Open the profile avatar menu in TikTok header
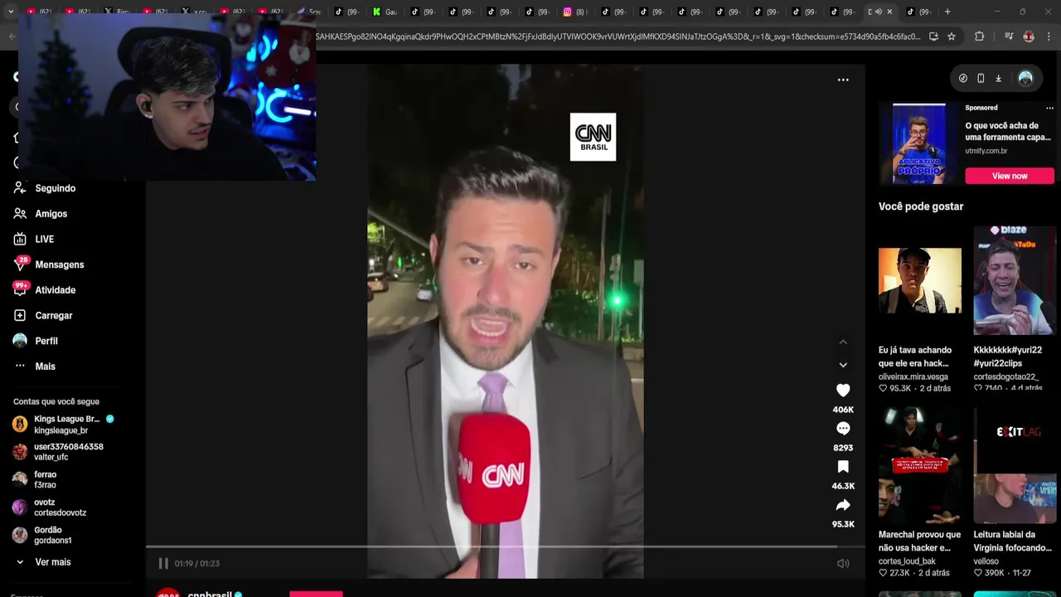Image resolution: width=1061 pixels, height=597 pixels. pyautogui.click(x=1025, y=78)
